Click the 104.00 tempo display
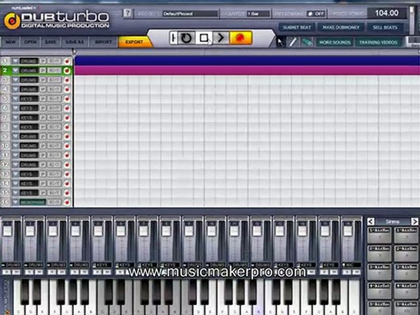Image resolution: width=420 pixels, height=315 pixels. coord(387,13)
